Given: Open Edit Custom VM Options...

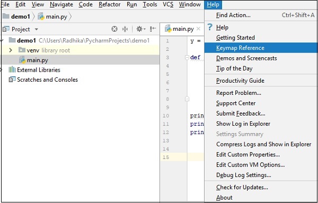Looking at the screenshot, I should (261, 165).
